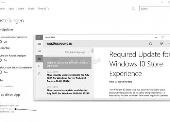Open the bell notifications icon in Insider-Hub
The image size is (170, 122).
coord(39,66)
